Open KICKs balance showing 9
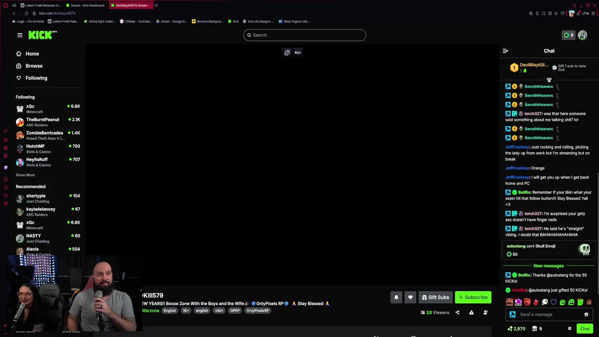The image size is (599, 337). [x=569, y=35]
